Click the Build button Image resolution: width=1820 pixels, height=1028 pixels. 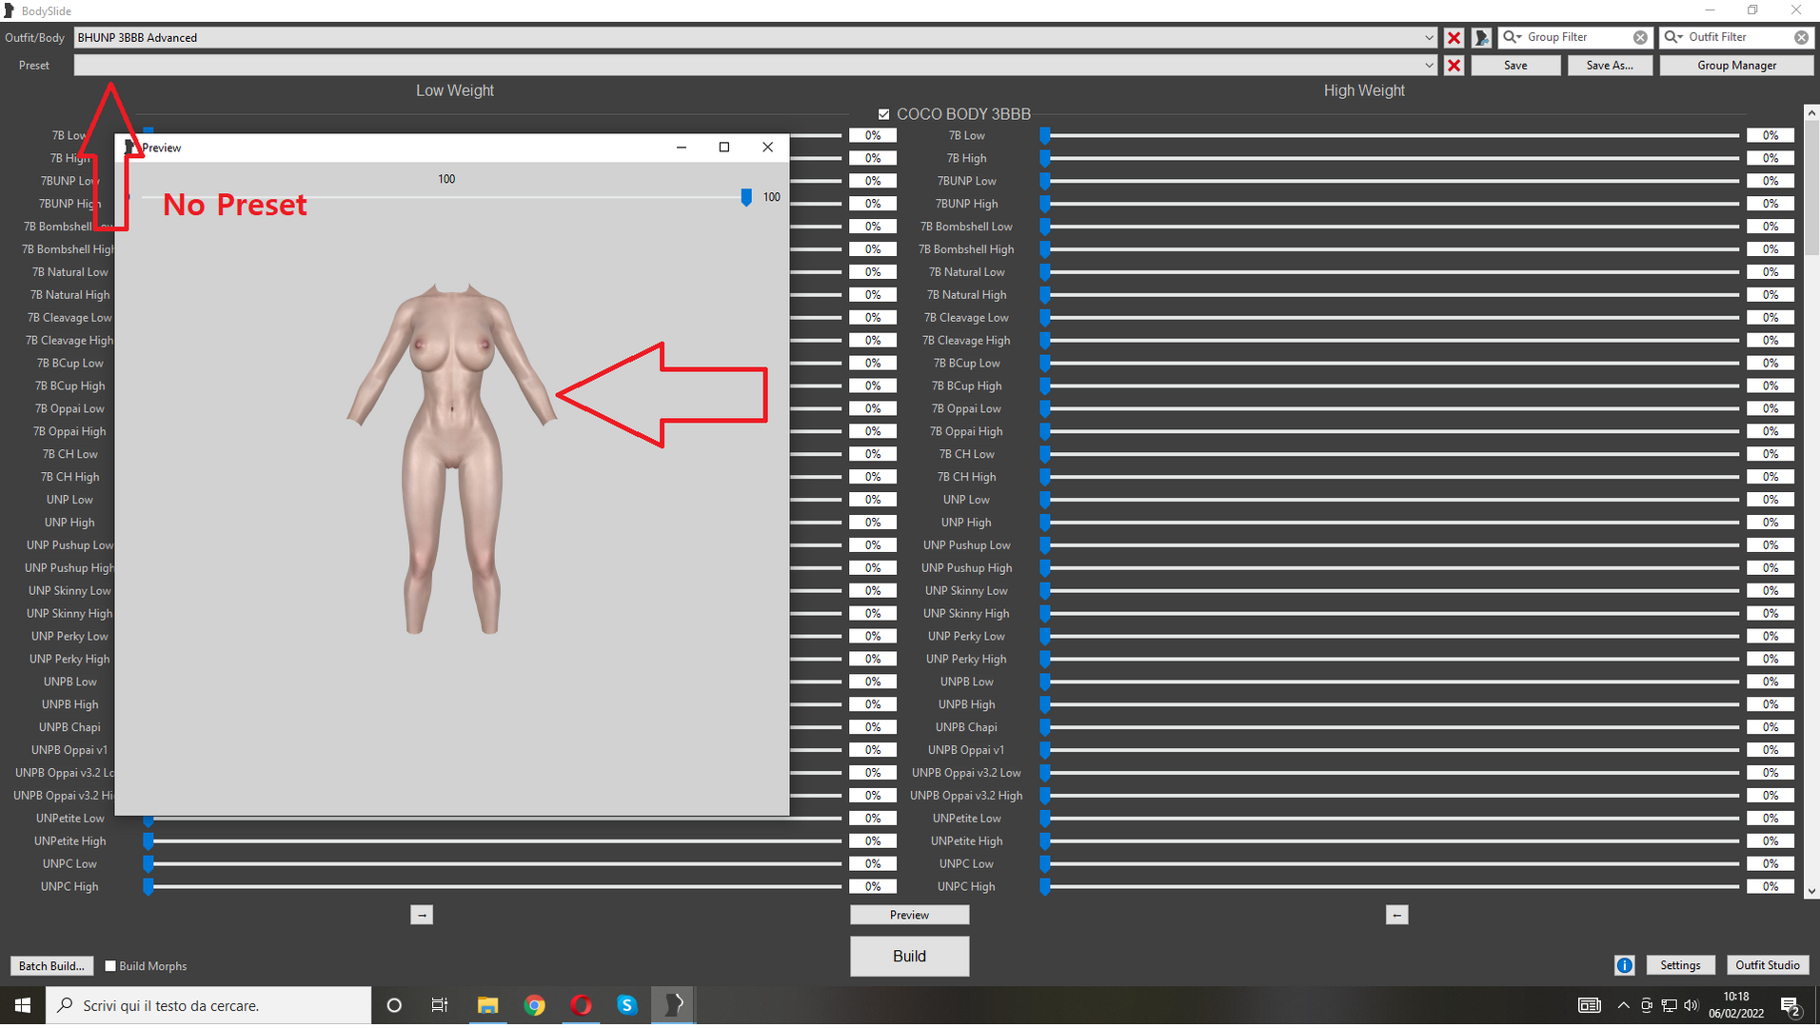(909, 956)
